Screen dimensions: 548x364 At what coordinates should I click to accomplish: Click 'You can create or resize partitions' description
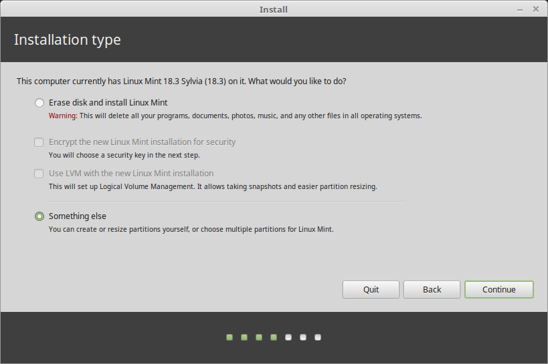pyautogui.click(x=191, y=229)
